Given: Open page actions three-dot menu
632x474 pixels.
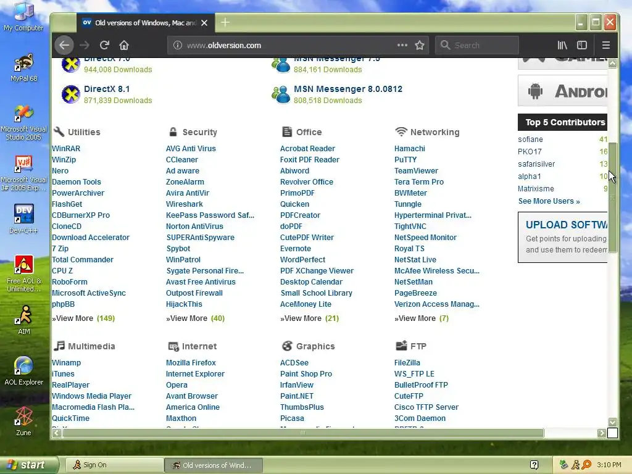Looking at the screenshot, I should pyautogui.click(x=402, y=45).
